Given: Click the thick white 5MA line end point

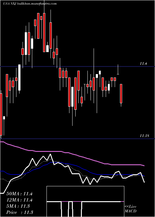Looking at the screenshot, I should [144, 182].
